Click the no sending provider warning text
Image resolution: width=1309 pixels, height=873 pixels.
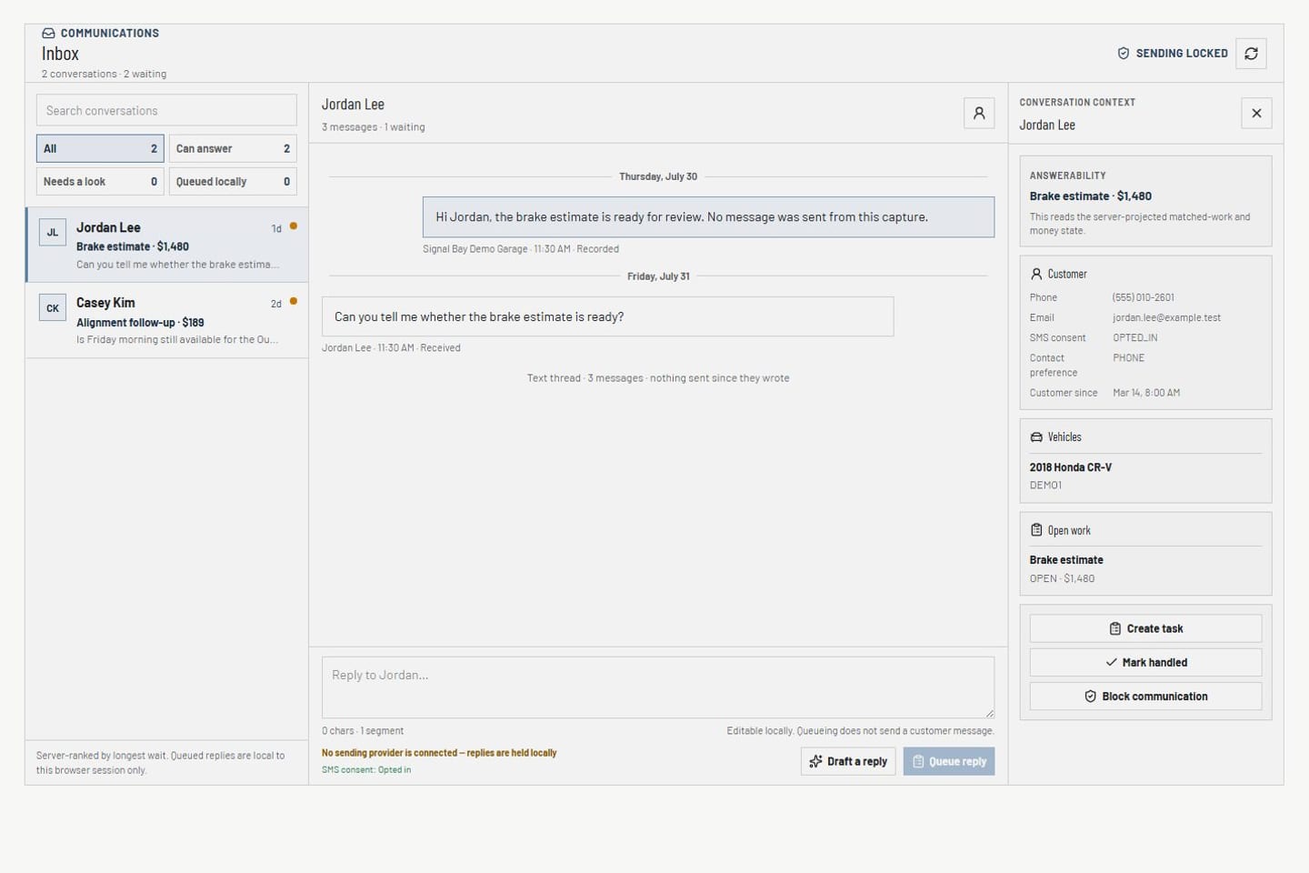(439, 753)
